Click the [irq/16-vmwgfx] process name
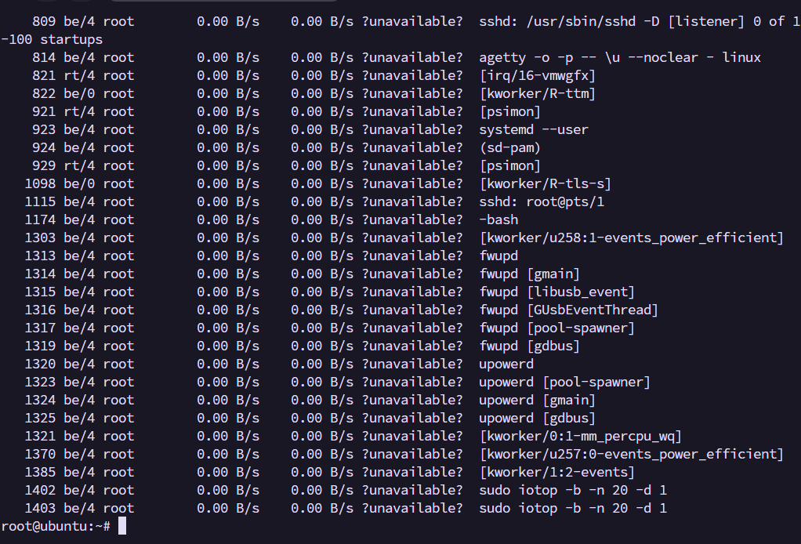This screenshot has height=544, width=801. (537, 75)
